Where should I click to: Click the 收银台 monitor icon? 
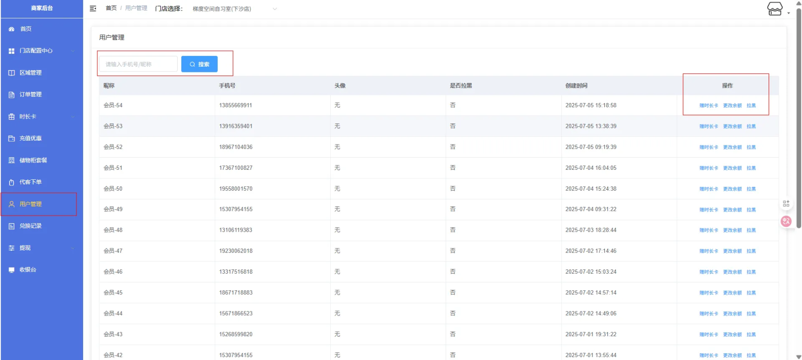(11, 270)
